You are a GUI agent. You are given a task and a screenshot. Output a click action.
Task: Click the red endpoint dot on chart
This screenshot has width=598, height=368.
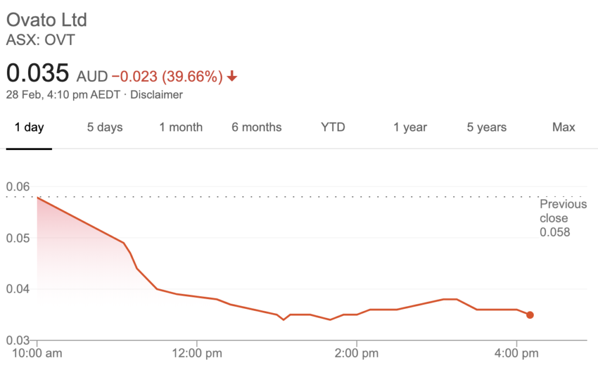[530, 315]
